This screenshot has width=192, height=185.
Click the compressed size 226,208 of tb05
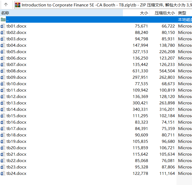tap(167, 52)
